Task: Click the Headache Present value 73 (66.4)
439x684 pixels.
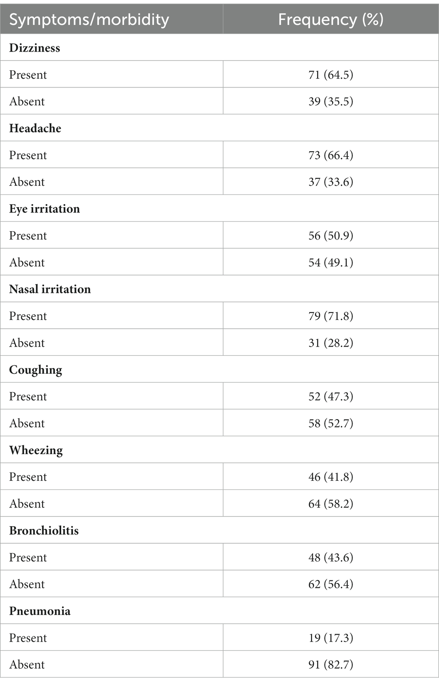Action: [x=331, y=155]
